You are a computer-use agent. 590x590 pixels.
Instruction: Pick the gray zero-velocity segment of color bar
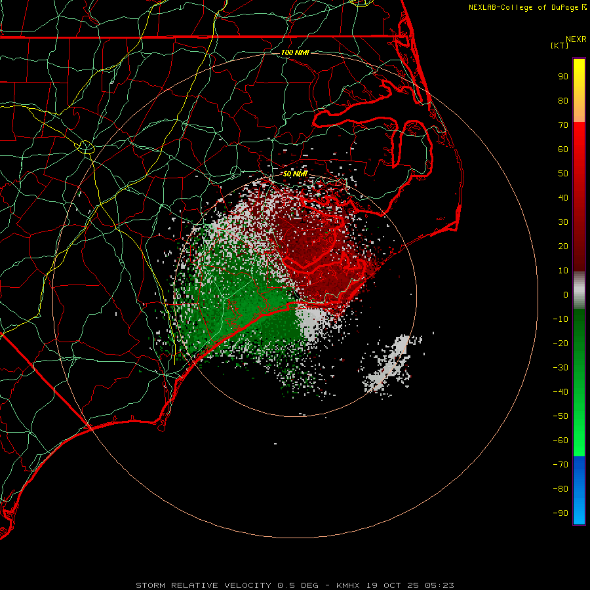pos(579,290)
